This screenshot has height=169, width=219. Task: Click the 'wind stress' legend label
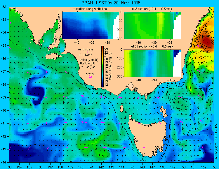click(86, 49)
